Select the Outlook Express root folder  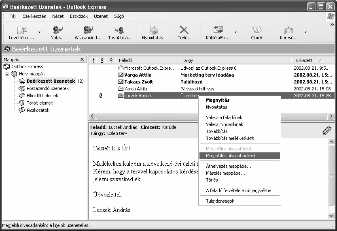[x=27, y=66]
